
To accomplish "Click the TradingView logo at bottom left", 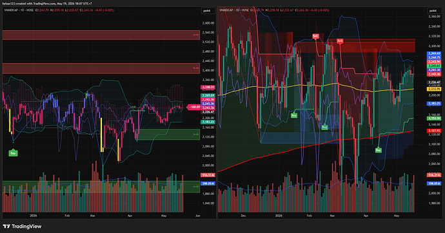I will pos(22,226).
